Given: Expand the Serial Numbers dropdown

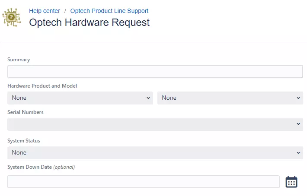Looking at the screenshot, I should (155, 124).
